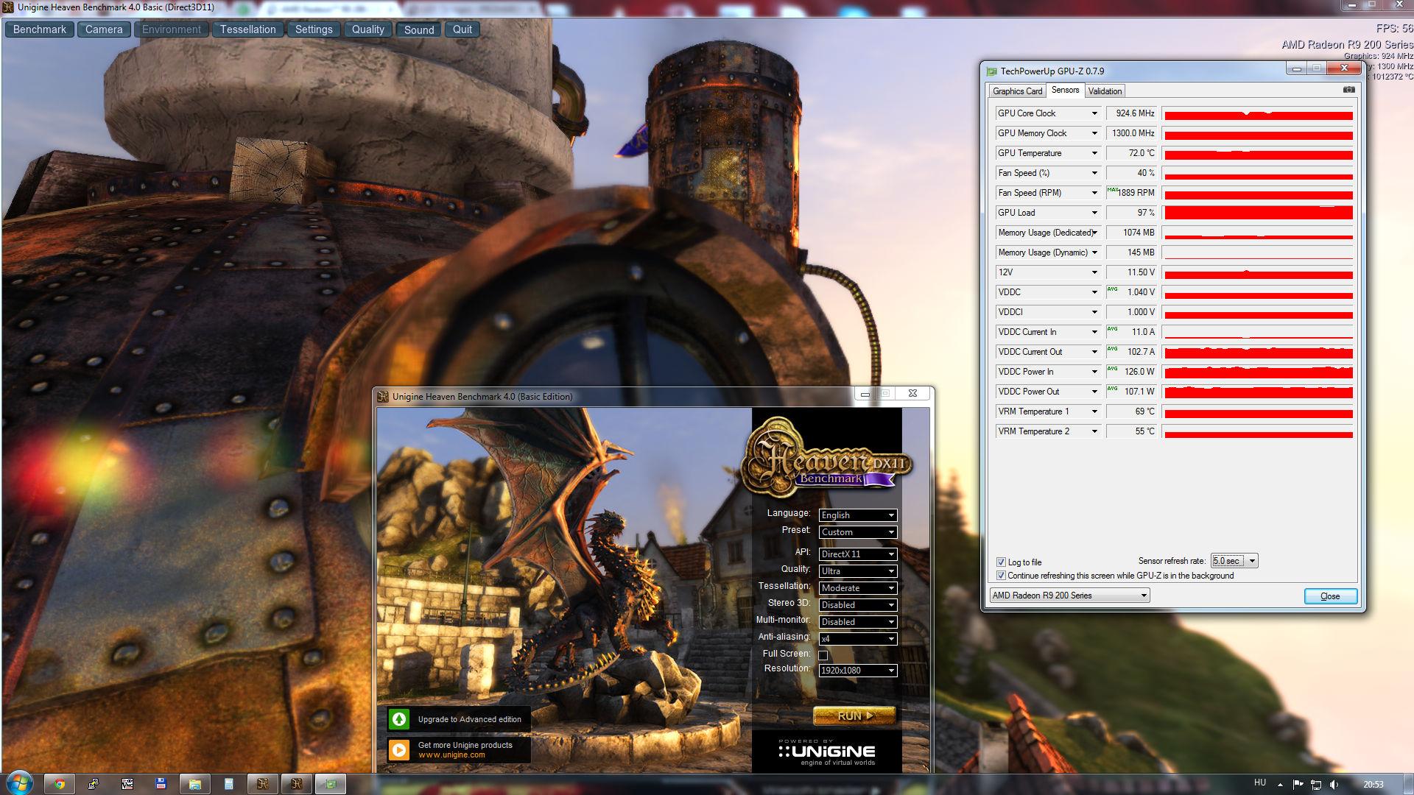
Task: Click the orange Get more Unigine products icon
Action: click(399, 750)
